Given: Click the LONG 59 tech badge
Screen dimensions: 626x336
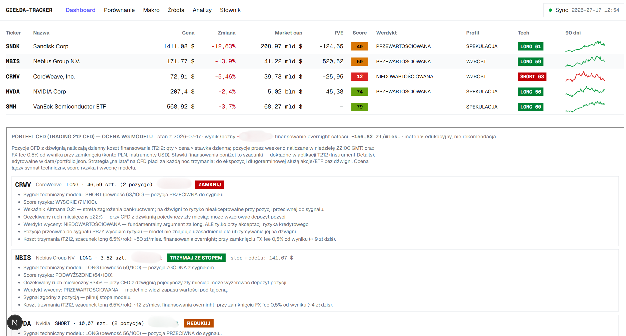Looking at the screenshot, I should click(x=530, y=61).
